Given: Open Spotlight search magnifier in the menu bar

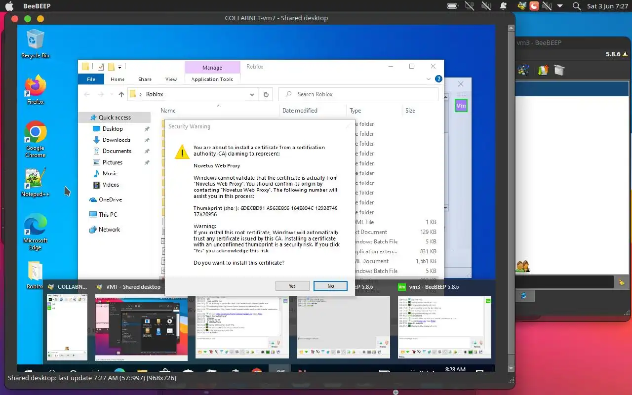Looking at the screenshot, I should (x=576, y=6).
